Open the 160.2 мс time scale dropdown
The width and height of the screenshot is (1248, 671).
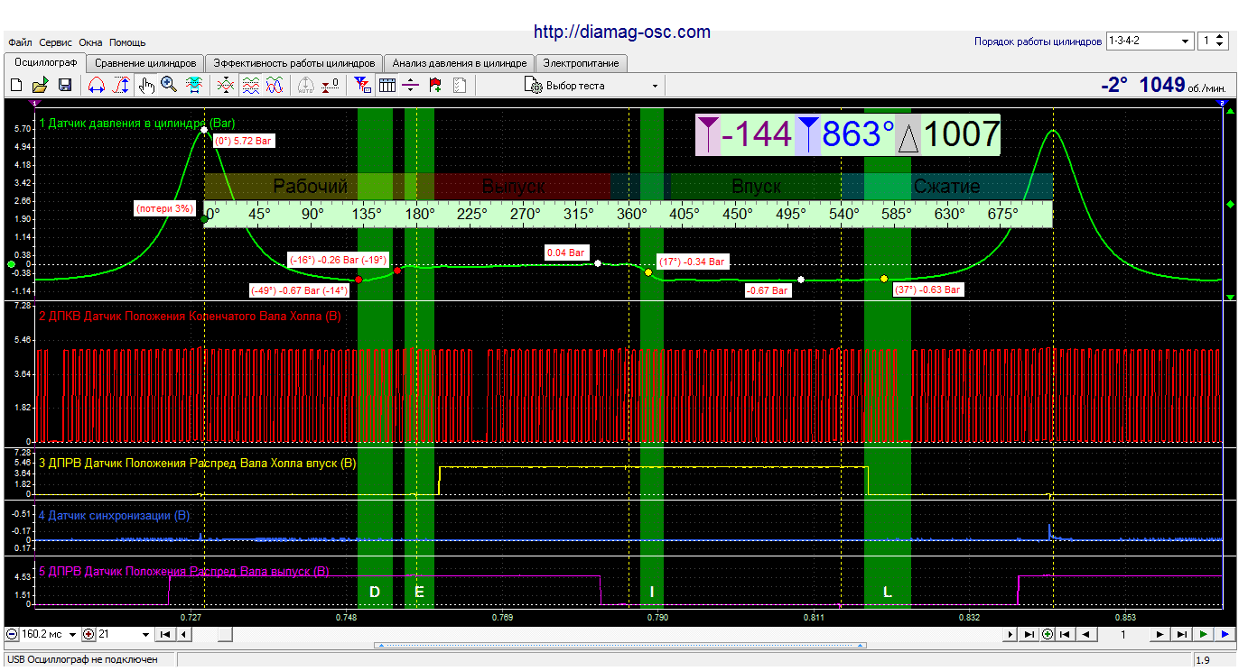coord(72,634)
